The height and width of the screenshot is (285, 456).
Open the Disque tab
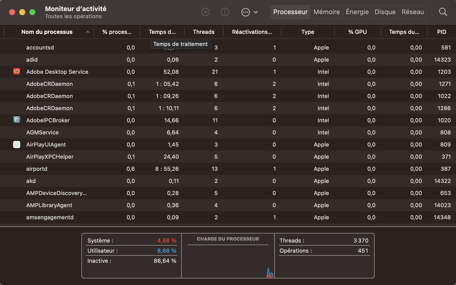point(385,12)
